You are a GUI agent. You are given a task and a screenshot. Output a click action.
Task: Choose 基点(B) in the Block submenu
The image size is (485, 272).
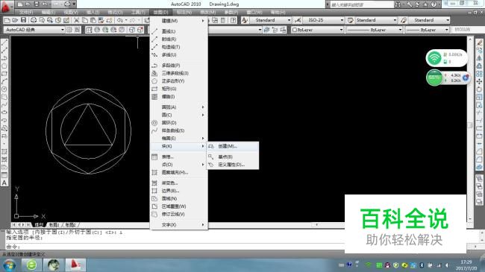point(233,156)
